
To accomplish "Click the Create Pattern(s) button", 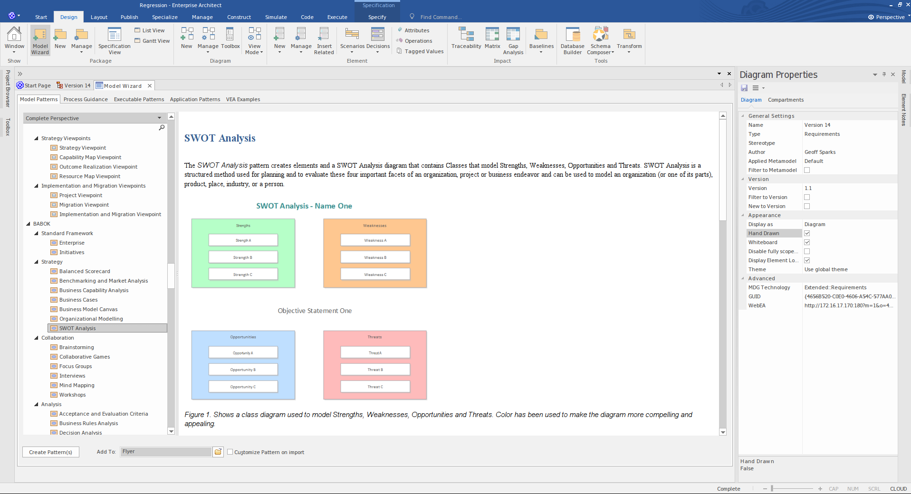I will coord(50,452).
